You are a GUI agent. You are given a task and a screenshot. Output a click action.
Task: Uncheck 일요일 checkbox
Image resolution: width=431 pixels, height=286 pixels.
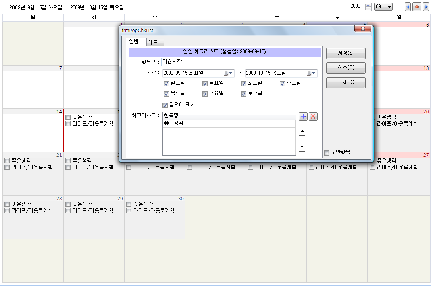tap(166, 84)
